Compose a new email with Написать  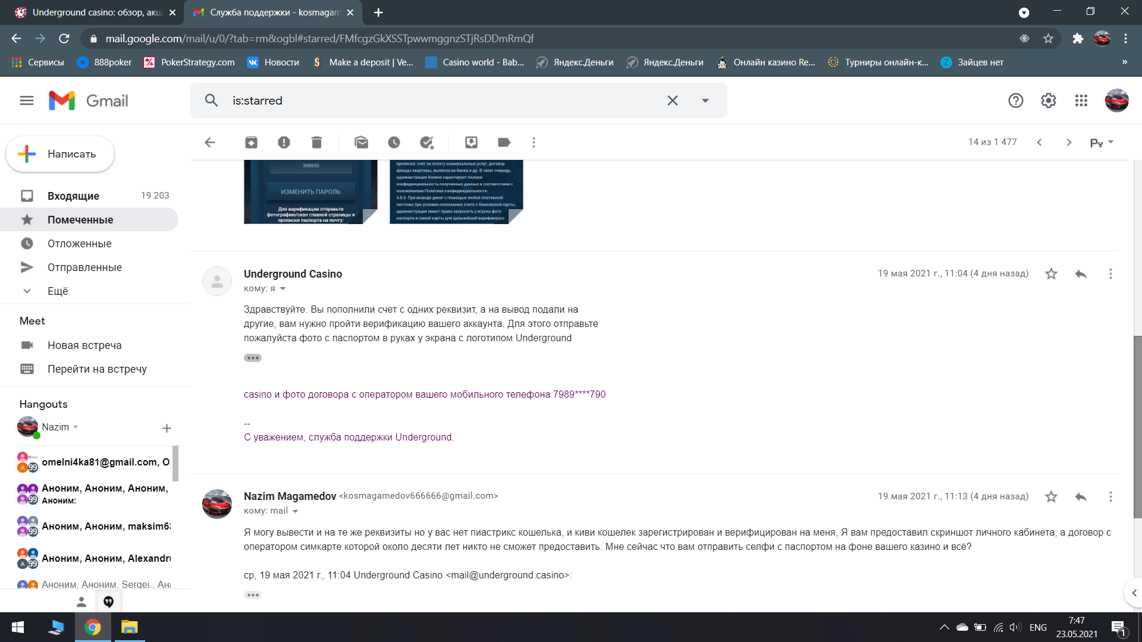click(60, 154)
